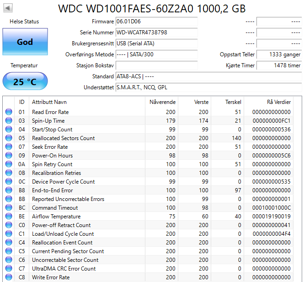The width and height of the screenshot is (304, 282).
Task: Click the Firmware value field
Action: coord(156,22)
